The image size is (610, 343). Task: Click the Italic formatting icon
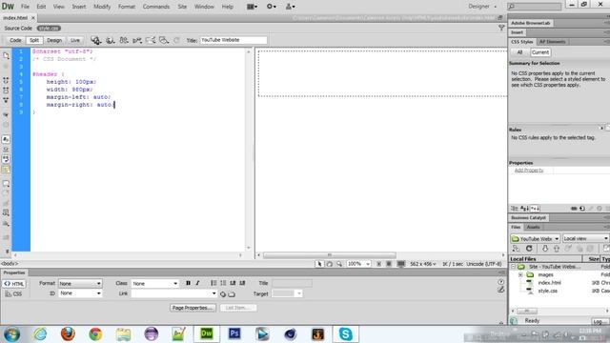pos(197,283)
